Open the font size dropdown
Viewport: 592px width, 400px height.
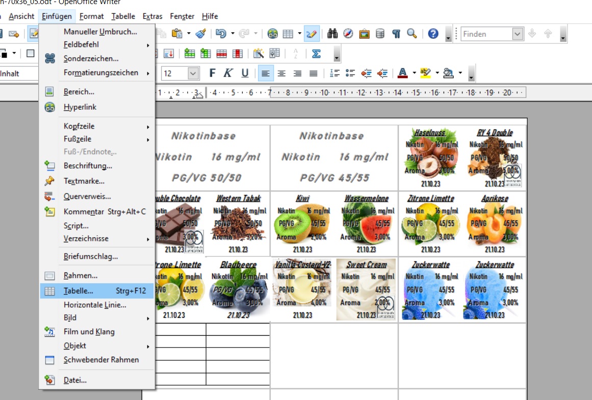193,73
